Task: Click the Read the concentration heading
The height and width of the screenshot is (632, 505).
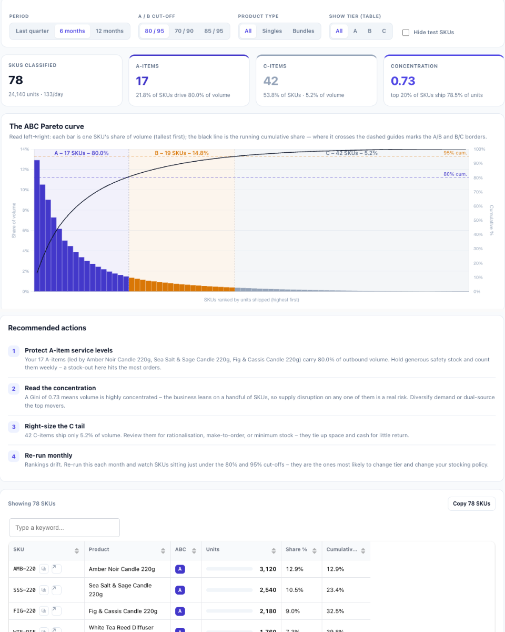Action: 60,388
